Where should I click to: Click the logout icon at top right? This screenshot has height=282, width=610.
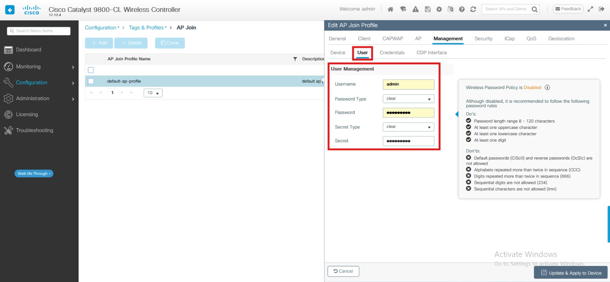tap(601, 9)
